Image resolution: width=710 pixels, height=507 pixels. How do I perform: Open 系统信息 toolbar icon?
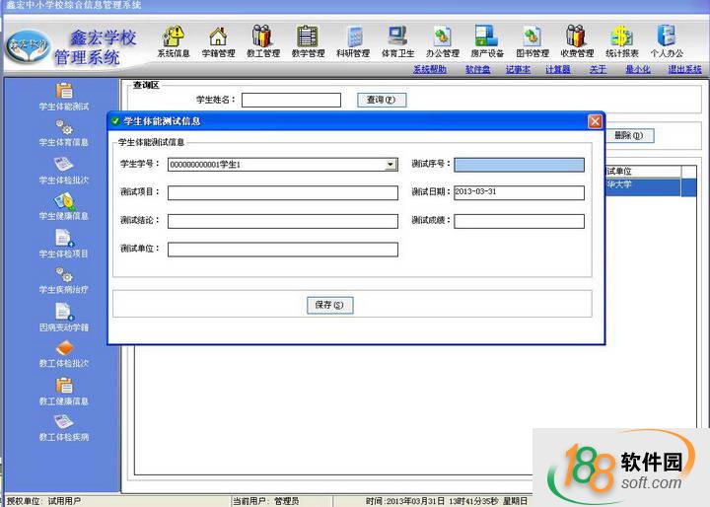[x=174, y=39]
